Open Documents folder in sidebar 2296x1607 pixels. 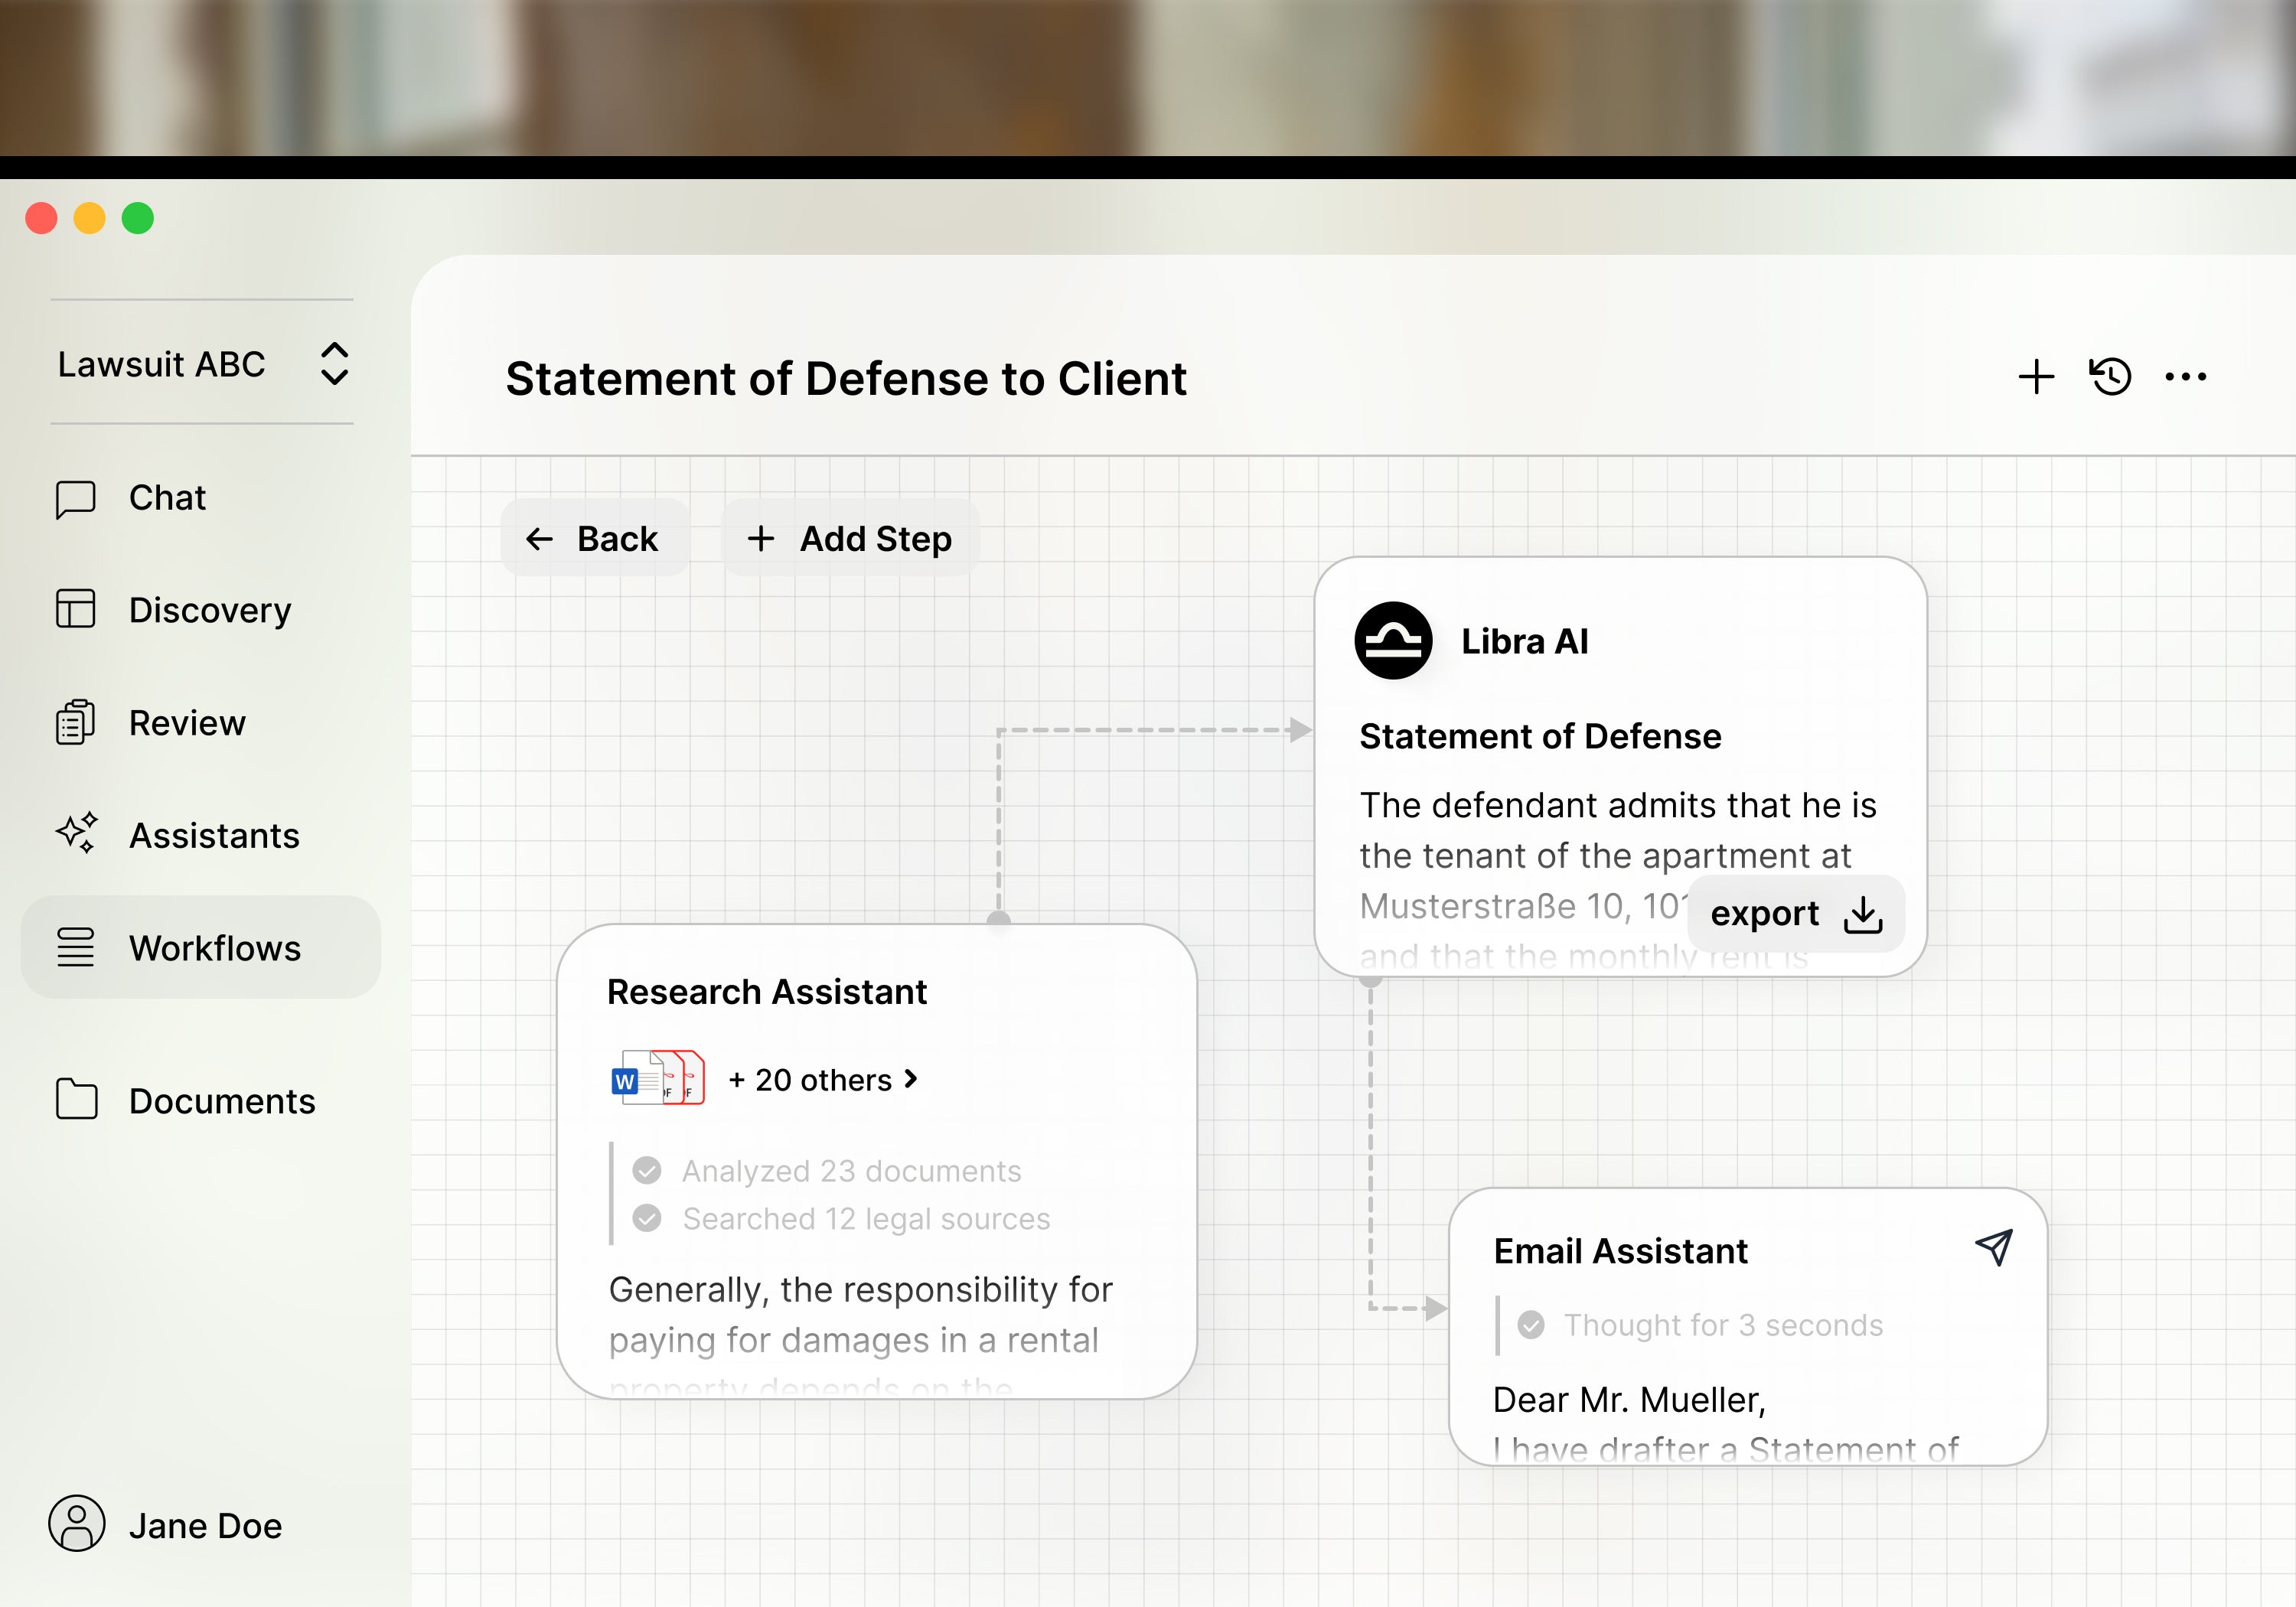pyautogui.click(x=221, y=1101)
